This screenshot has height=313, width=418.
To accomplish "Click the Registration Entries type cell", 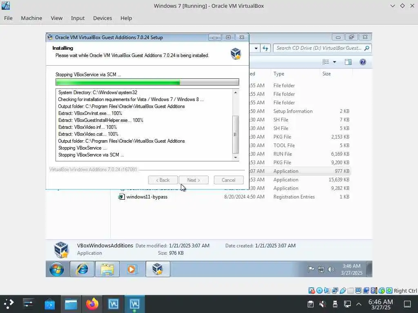I will [294, 197].
